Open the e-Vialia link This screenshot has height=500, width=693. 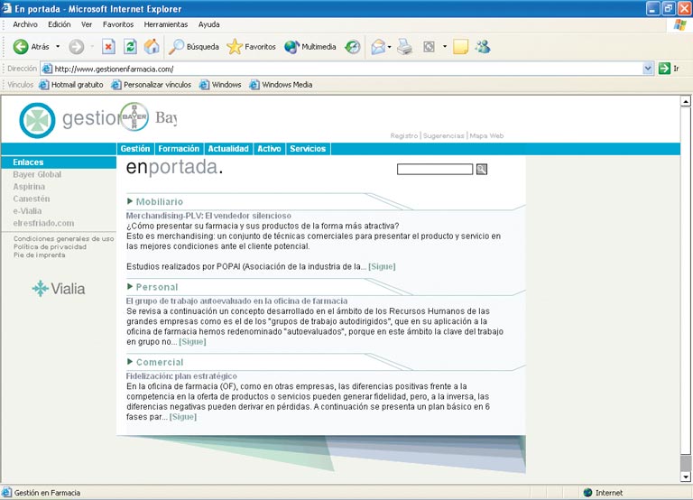point(27,211)
